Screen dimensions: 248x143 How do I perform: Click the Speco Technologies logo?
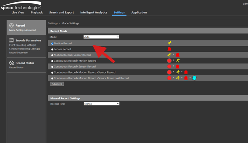(21, 6)
